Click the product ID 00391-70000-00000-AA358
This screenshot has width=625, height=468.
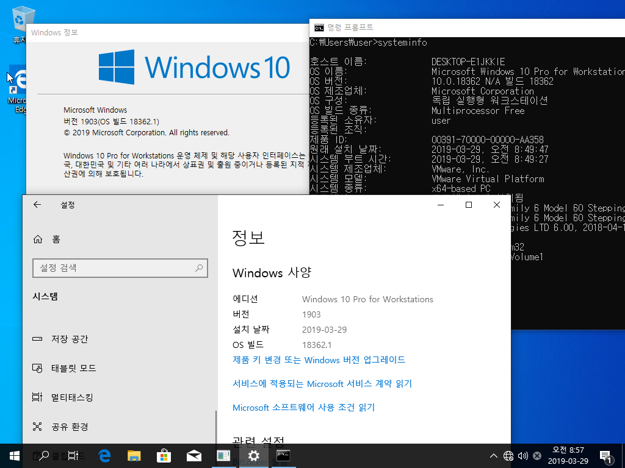coord(488,140)
